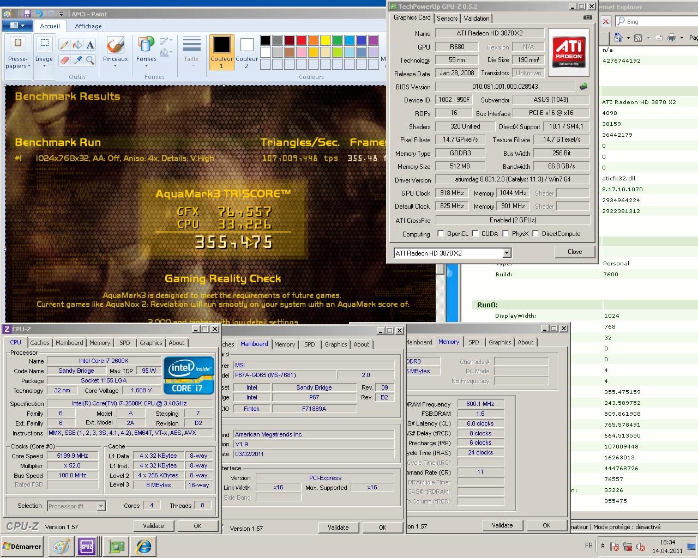Select Couleur 2 white swatch button
Viewport: 698px width, 558px height.
pyautogui.click(x=246, y=52)
